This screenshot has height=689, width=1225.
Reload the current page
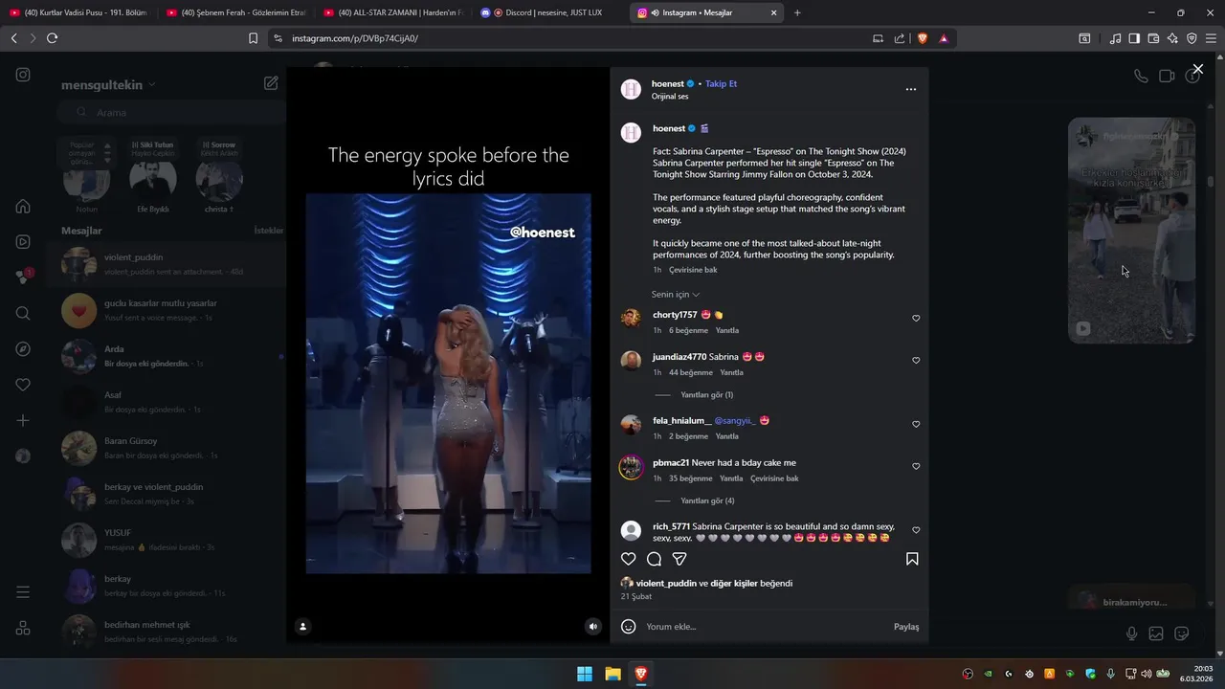click(x=52, y=38)
